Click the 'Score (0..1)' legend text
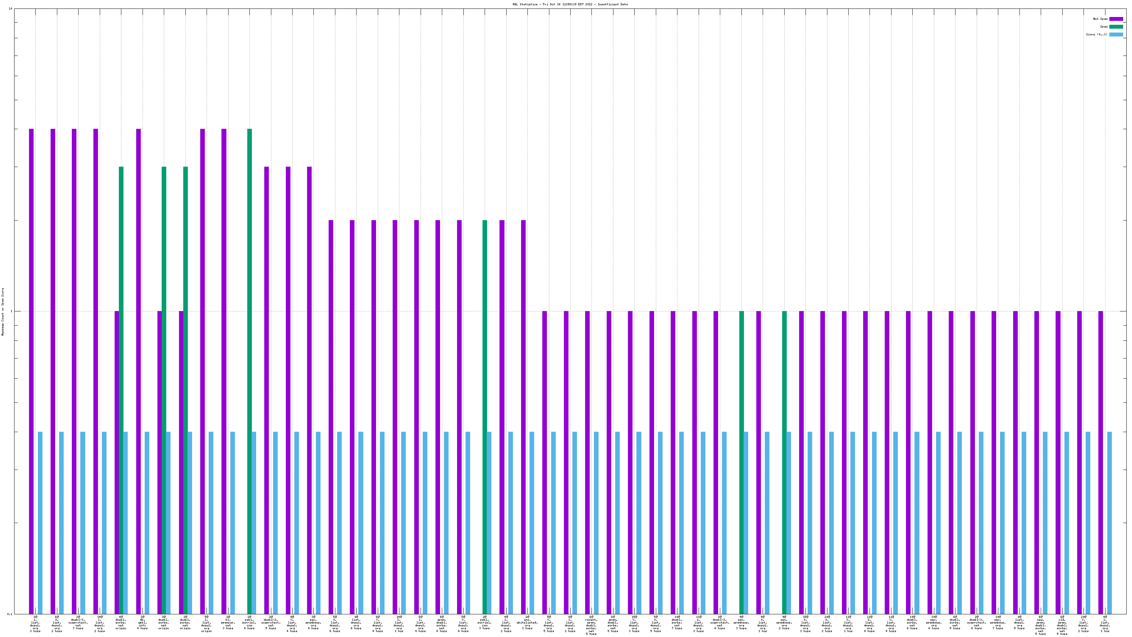Viewport: 1132px width, 637px height. (x=1096, y=34)
